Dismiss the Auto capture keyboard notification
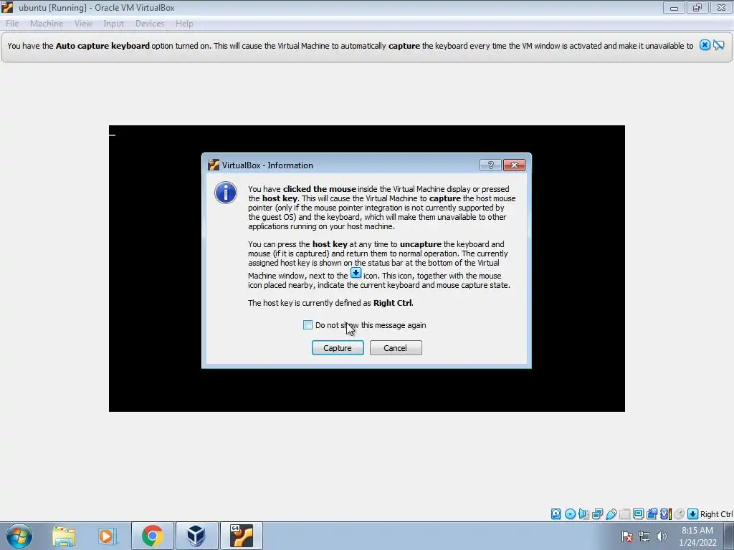This screenshot has width=734, height=550. pyautogui.click(x=705, y=45)
